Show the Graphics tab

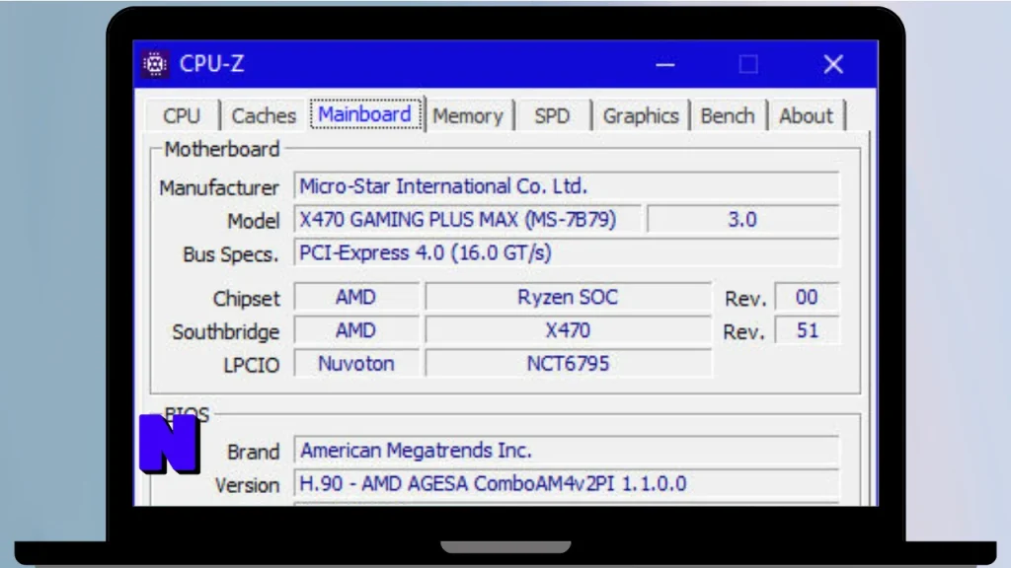(640, 116)
